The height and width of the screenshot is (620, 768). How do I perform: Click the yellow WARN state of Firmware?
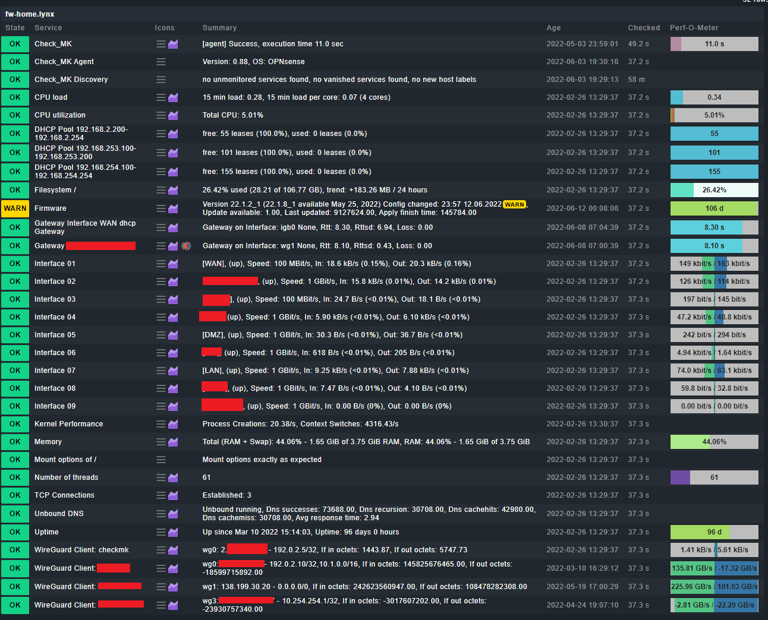15,208
